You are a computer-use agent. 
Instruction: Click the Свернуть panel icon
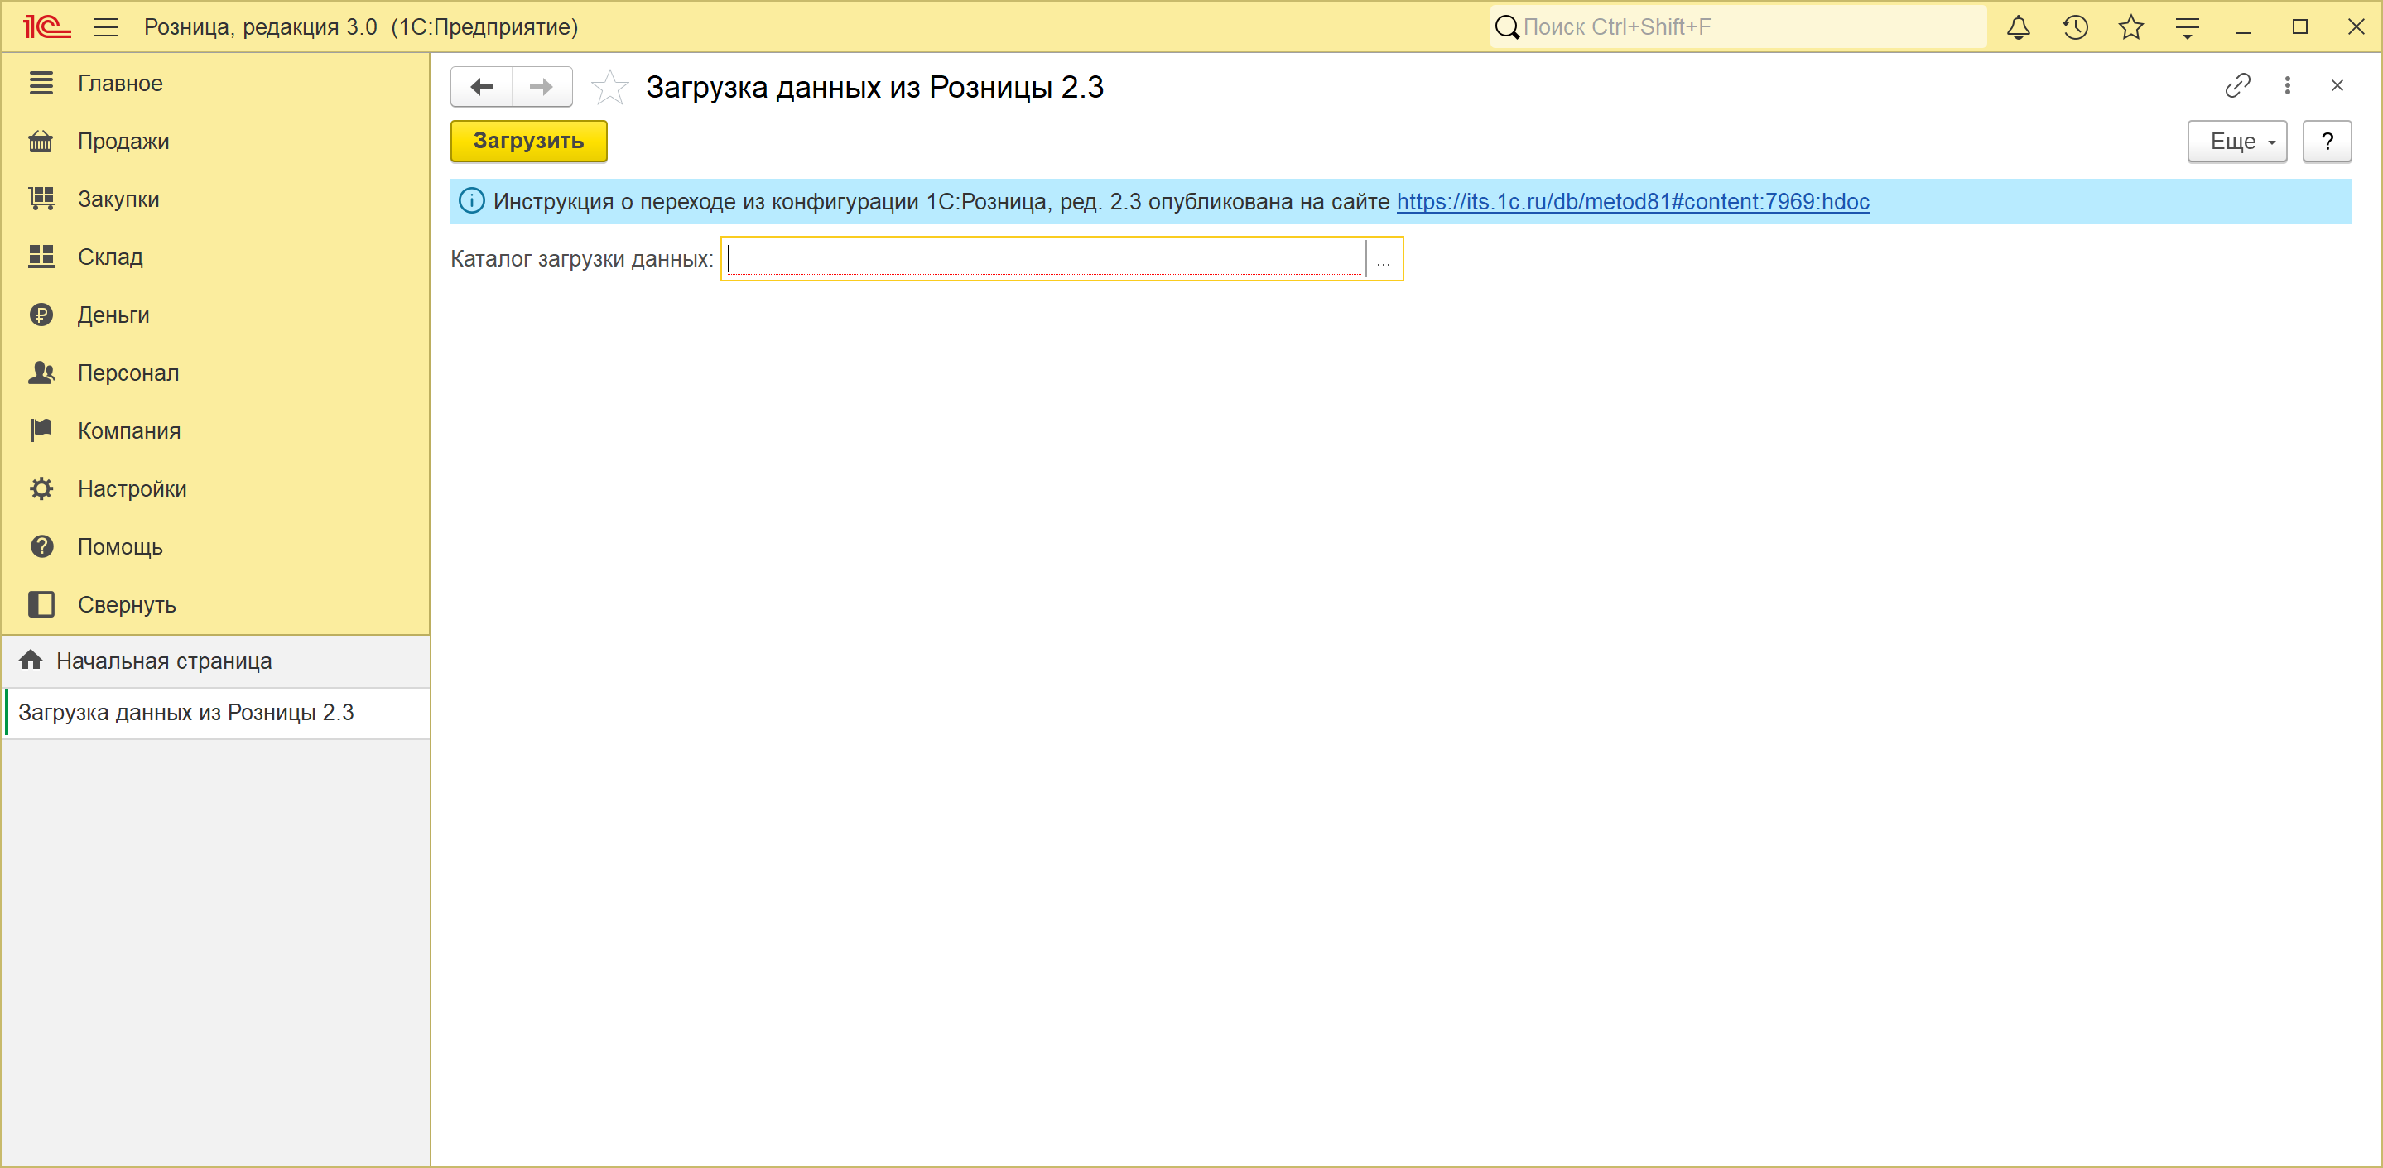pos(41,605)
